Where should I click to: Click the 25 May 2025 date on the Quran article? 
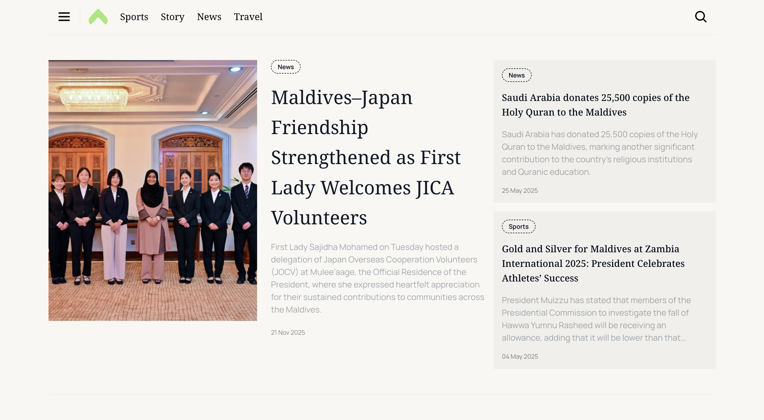(x=520, y=190)
